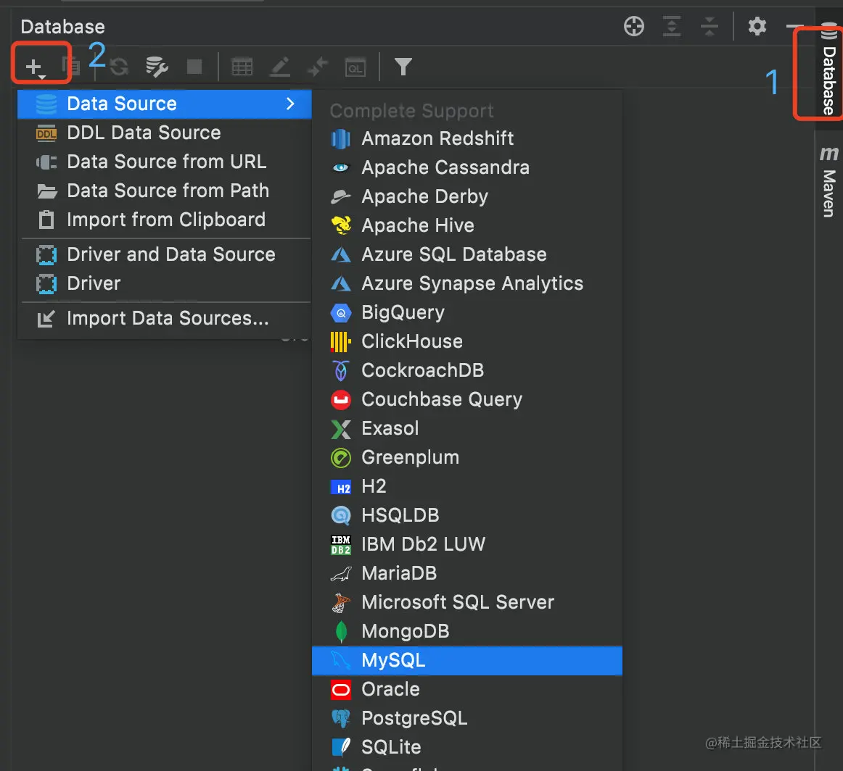
Task: Select Apache Hive data source
Action: point(467,225)
